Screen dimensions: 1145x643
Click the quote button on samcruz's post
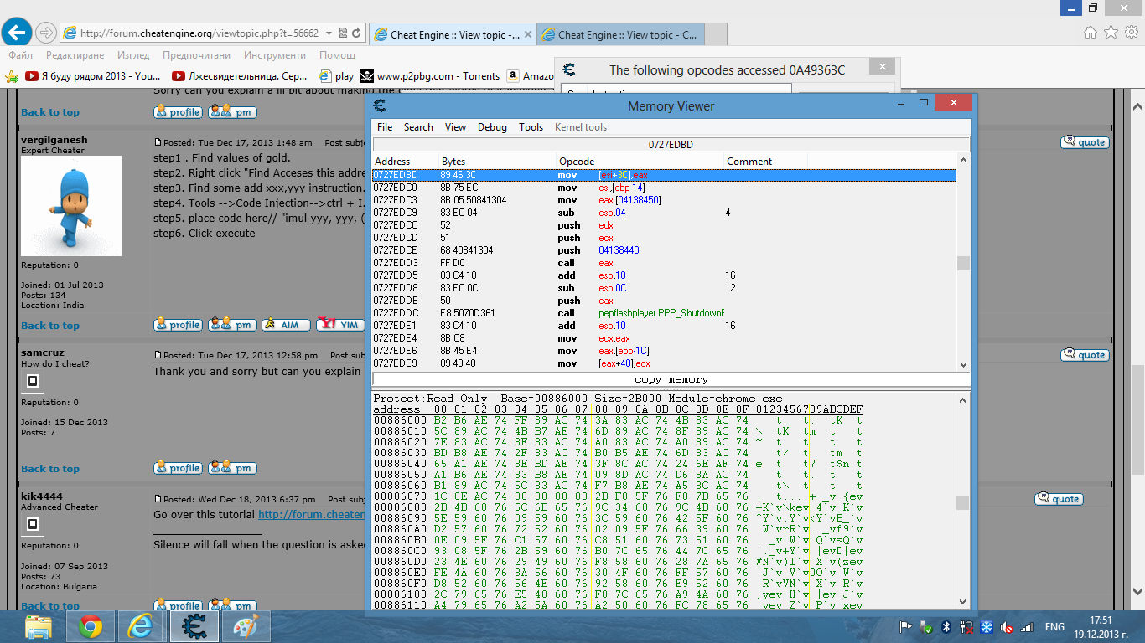[x=1085, y=355]
